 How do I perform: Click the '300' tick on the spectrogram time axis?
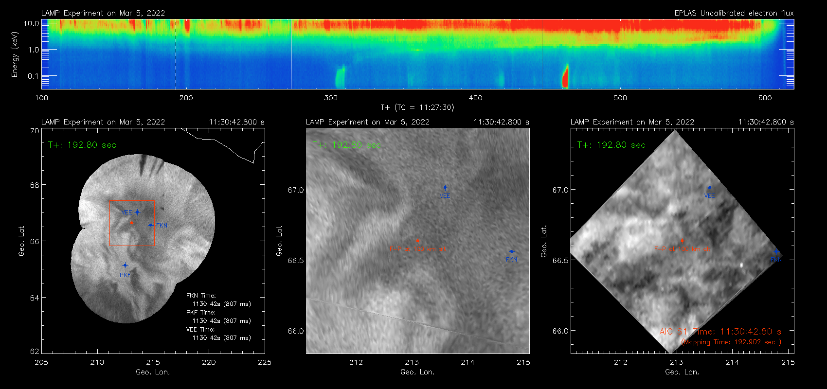[x=331, y=98]
